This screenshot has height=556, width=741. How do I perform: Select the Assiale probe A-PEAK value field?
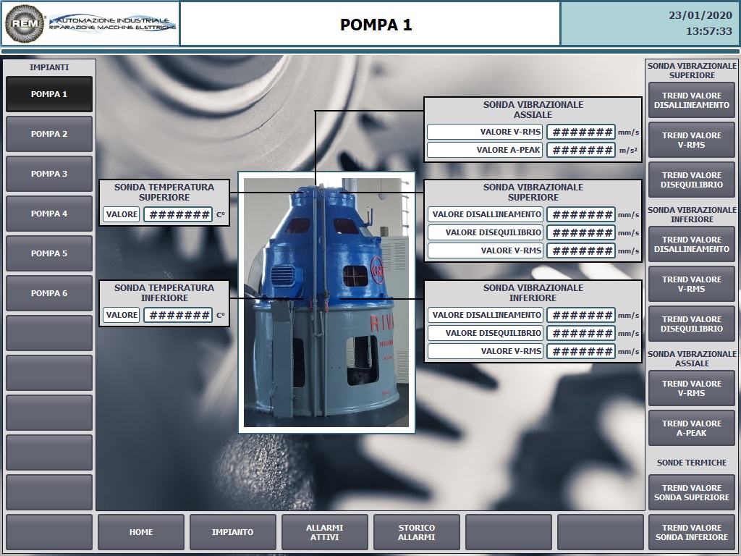581,151
